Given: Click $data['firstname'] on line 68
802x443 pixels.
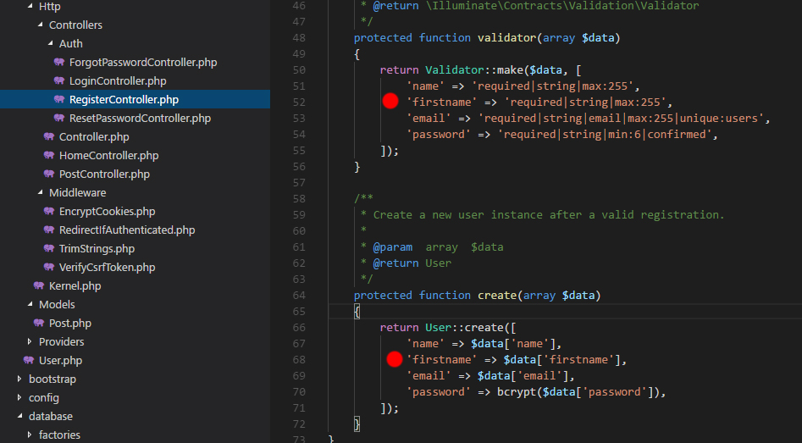Looking at the screenshot, I should coord(562,360).
